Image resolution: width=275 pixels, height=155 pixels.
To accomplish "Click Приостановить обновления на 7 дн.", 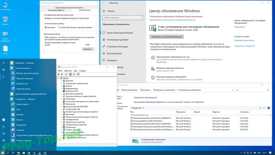I will coord(173,57).
